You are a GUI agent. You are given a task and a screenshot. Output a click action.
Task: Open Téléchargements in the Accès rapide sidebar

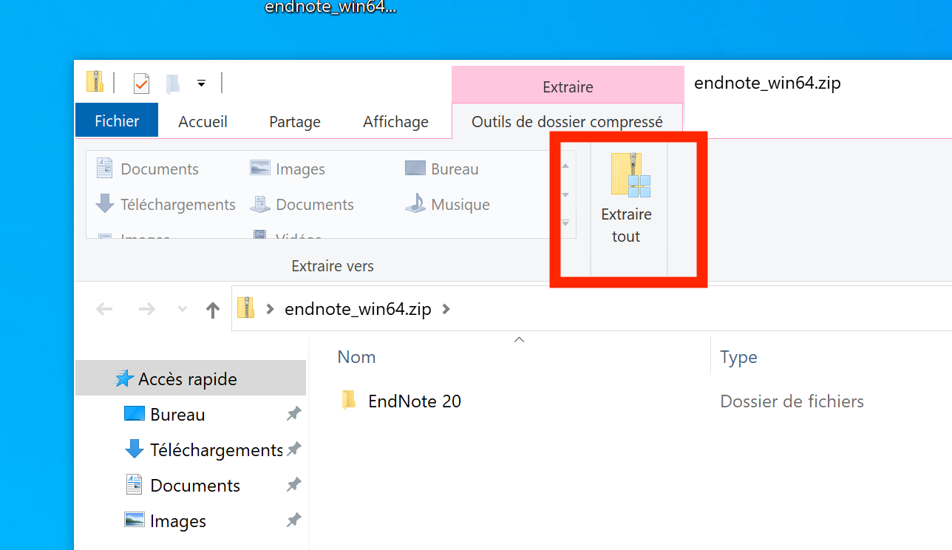pyautogui.click(x=216, y=450)
